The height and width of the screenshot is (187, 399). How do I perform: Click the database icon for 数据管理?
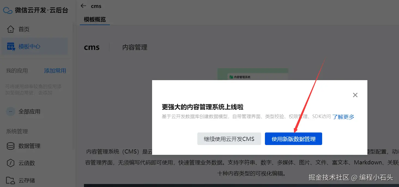point(10,146)
